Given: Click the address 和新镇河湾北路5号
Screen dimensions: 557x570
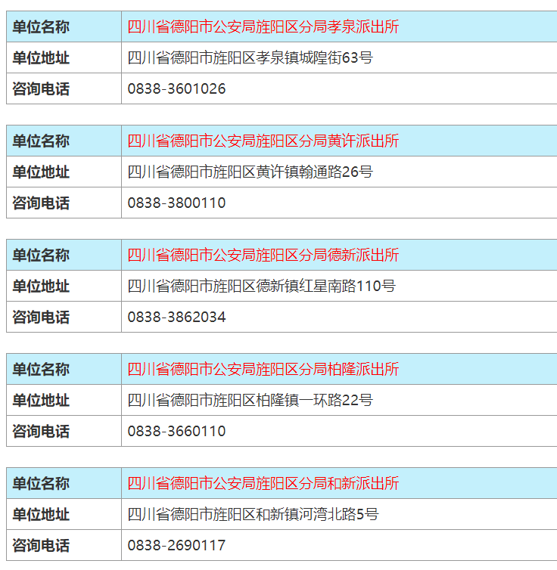Looking at the screenshot, I should pyautogui.click(x=253, y=514).
